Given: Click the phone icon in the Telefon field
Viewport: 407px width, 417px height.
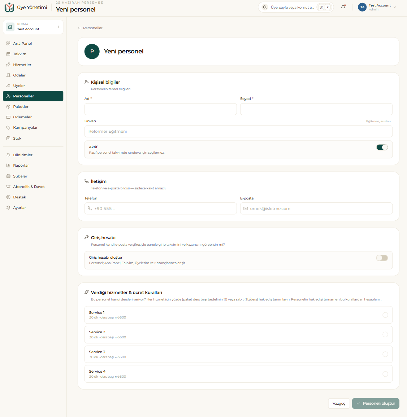Looking at the screenshot, I should 90,208.
